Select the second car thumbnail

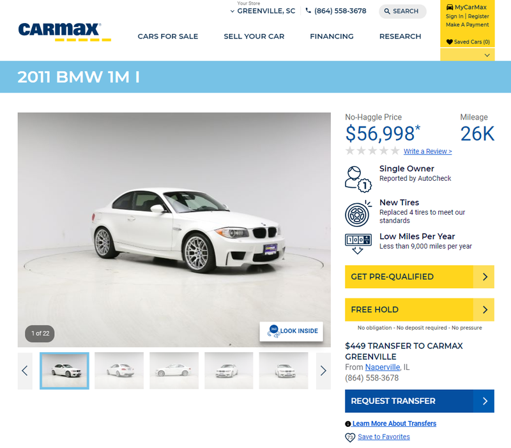pyautogui.click(x=119, y=371)
